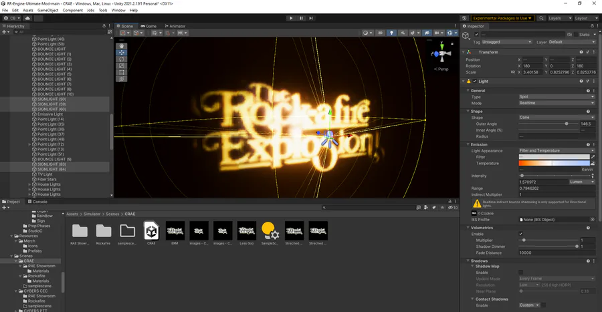Open the GameObject menu

point(48,10)
